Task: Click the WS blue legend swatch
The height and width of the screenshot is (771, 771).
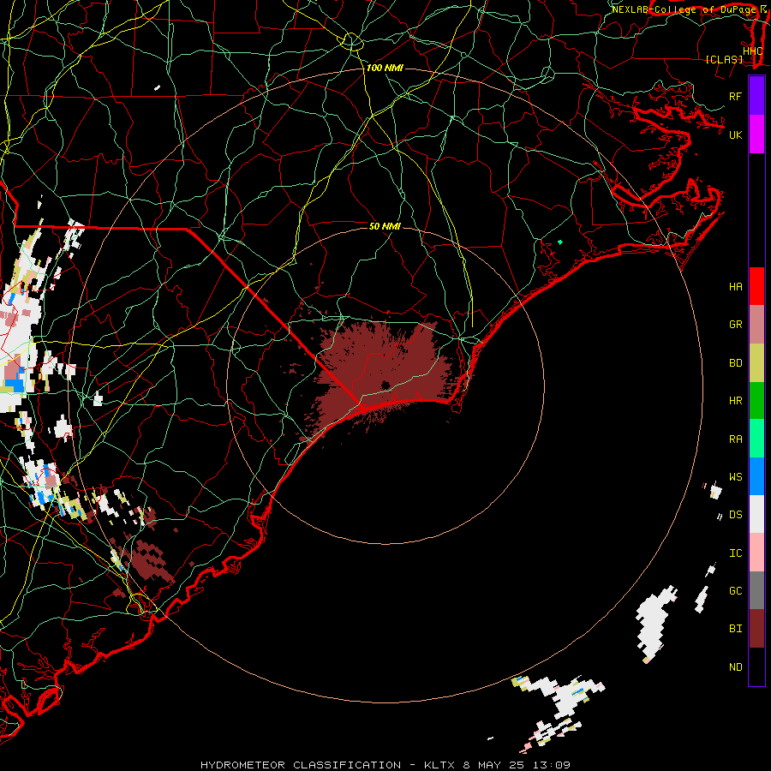Action: click(x=756, y=476)
